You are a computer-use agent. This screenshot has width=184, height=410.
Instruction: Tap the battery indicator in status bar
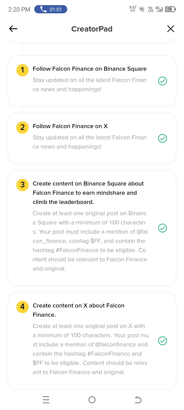pyautogui.click(x=170, y=9)
